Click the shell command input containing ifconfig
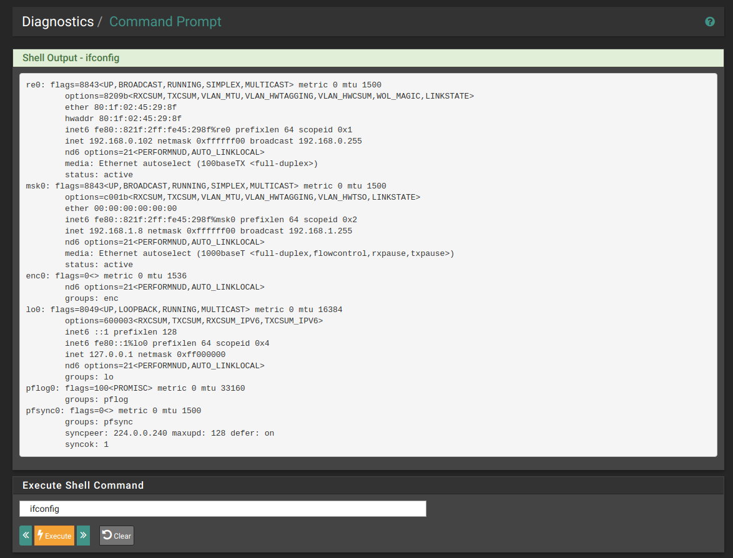Screen dimensions: 733x558 pos(222,509)
